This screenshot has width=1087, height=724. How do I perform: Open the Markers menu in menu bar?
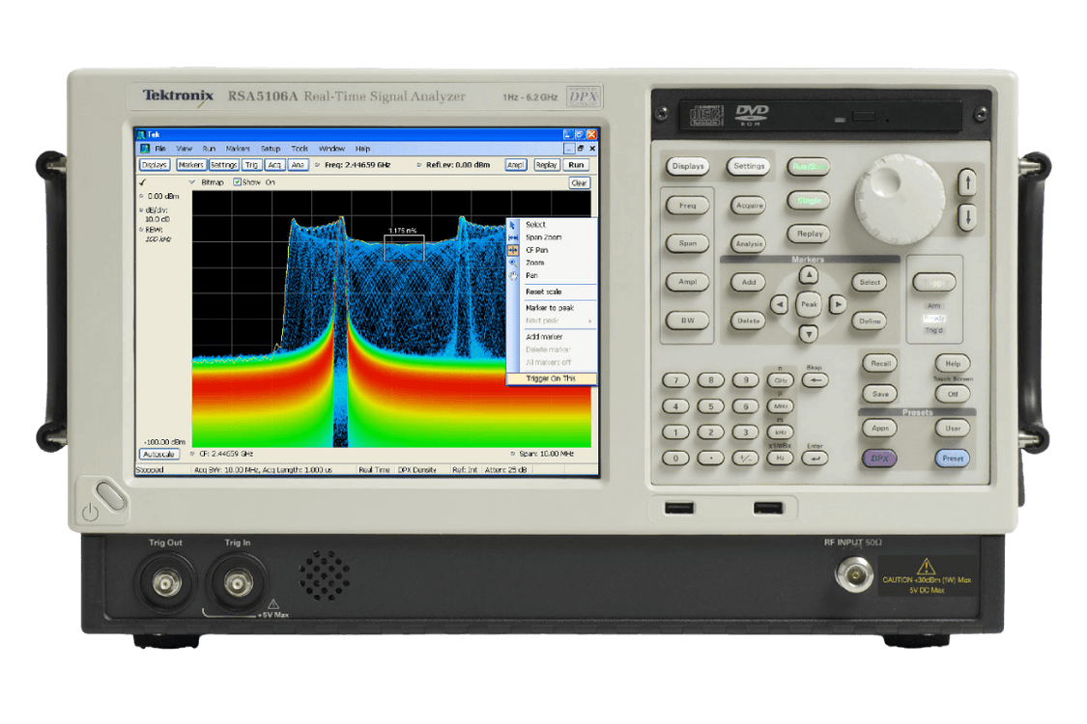point(237,149)
